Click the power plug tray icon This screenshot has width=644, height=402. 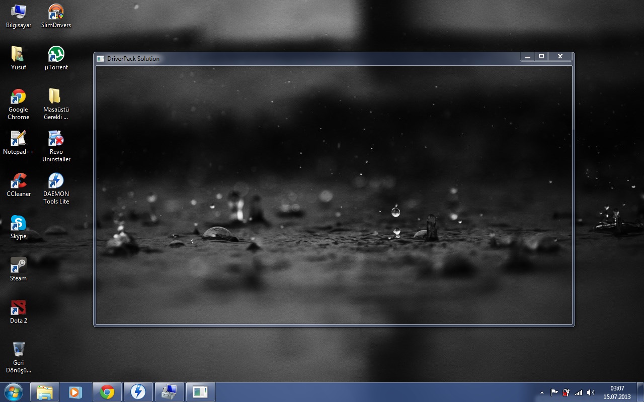566,392
